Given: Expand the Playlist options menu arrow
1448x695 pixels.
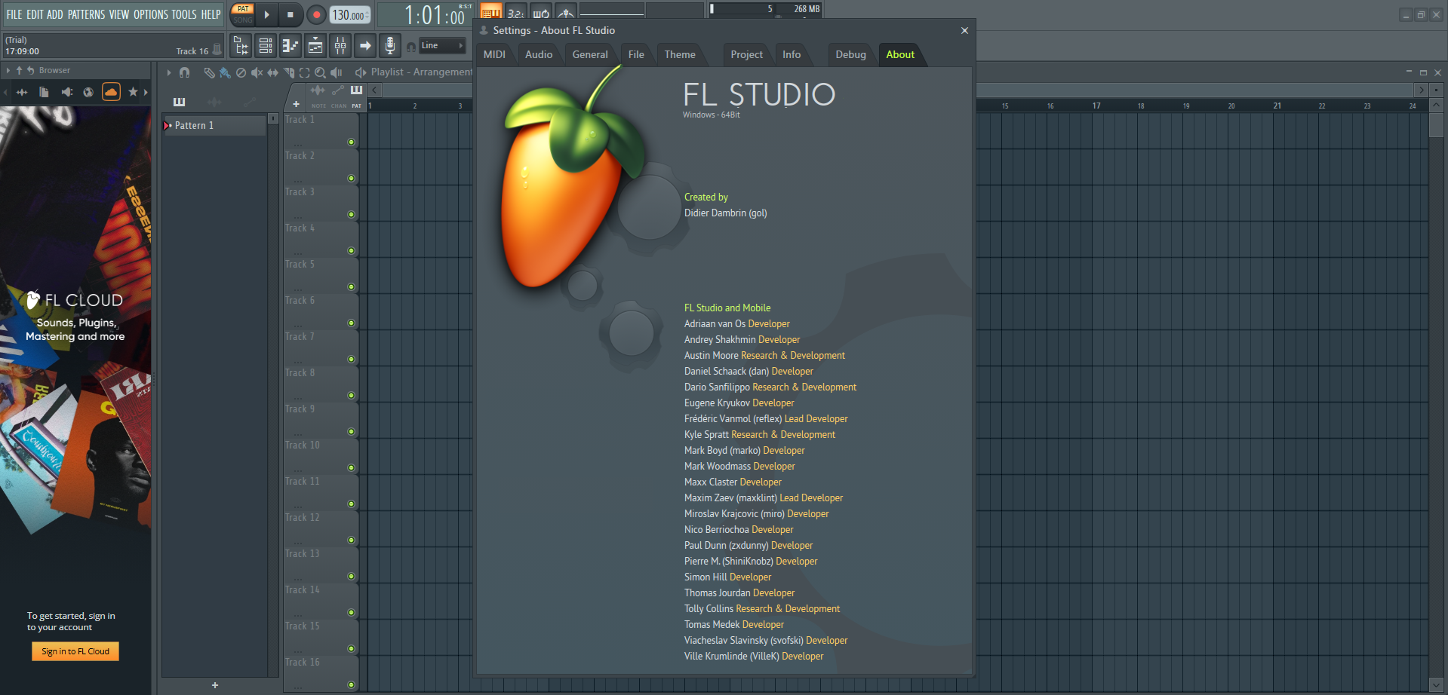Looking at the screenshot, I should 169,72.
